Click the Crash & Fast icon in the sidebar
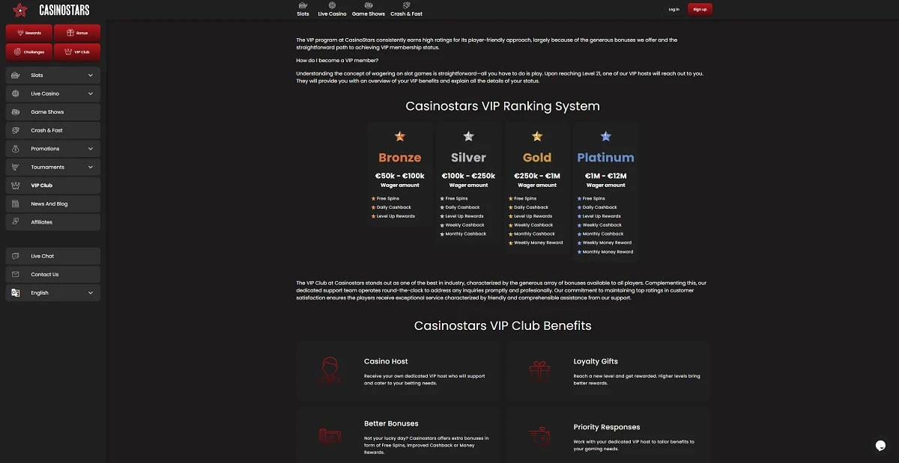This screenshot has width=899, height=463. (x=16, y=130)
